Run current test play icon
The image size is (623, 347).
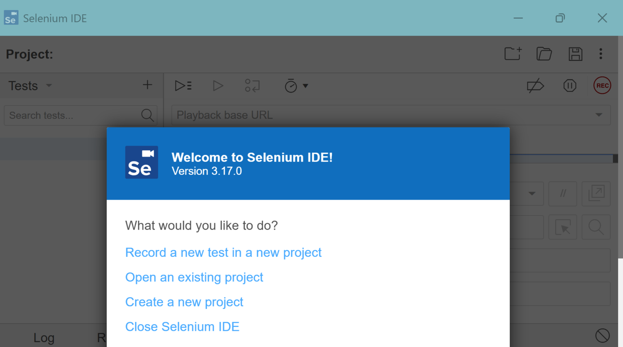pyautogui.click(x=218, y=86)
